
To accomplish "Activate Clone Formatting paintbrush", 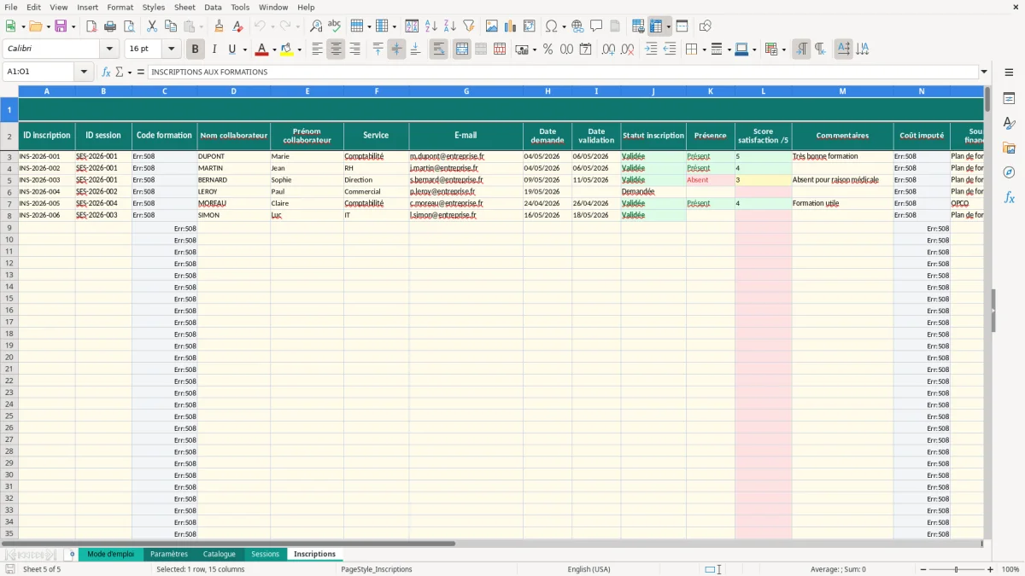I will pos(219,26).
